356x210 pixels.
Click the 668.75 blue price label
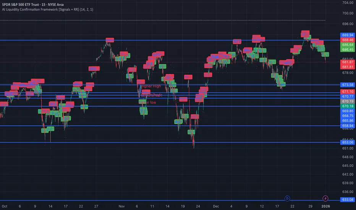tap(348, 116)
